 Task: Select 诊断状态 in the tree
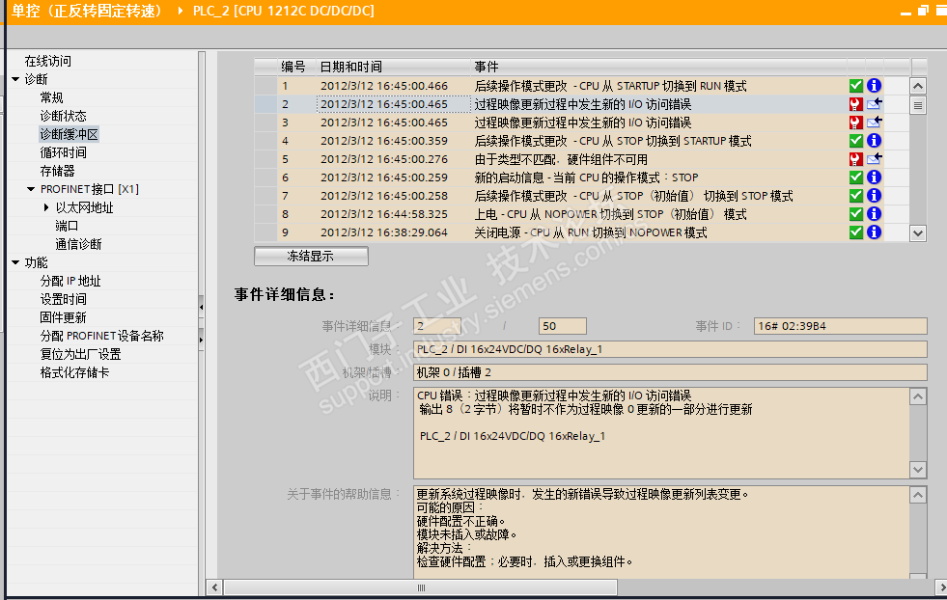[64, 116]
